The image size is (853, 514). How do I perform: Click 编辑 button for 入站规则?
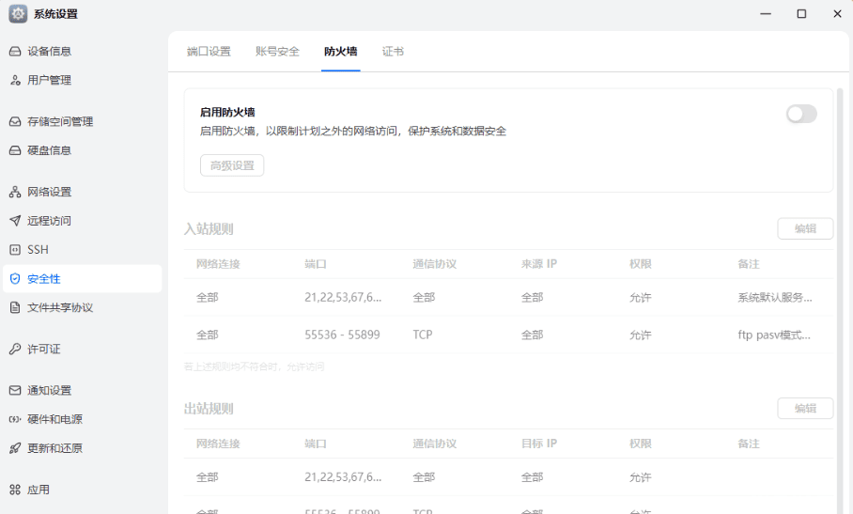click(x=805, y=228)
